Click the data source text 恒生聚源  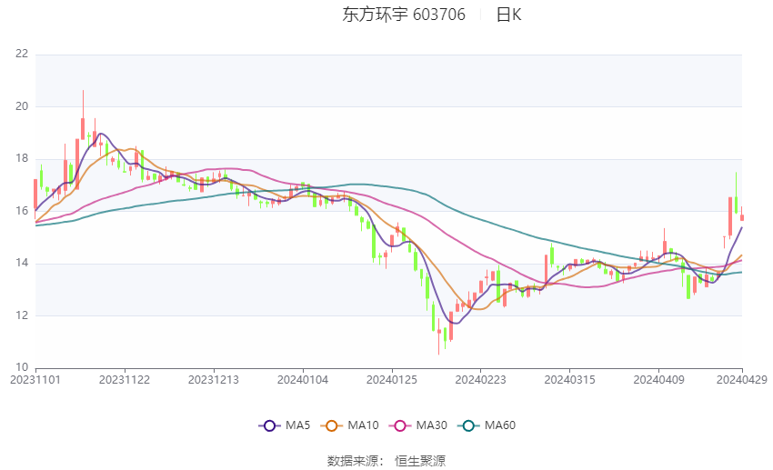point(420,461)
